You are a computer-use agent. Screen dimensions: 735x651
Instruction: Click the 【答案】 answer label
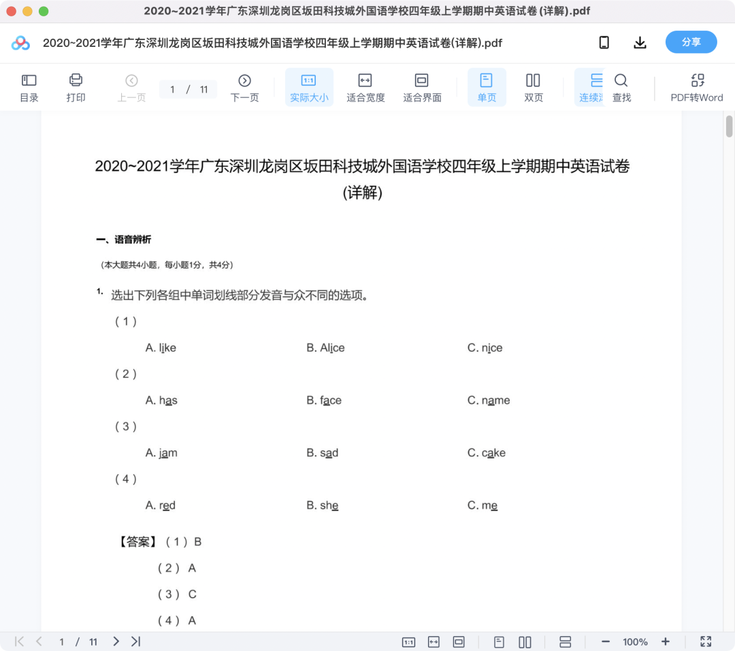coord(137,541)
